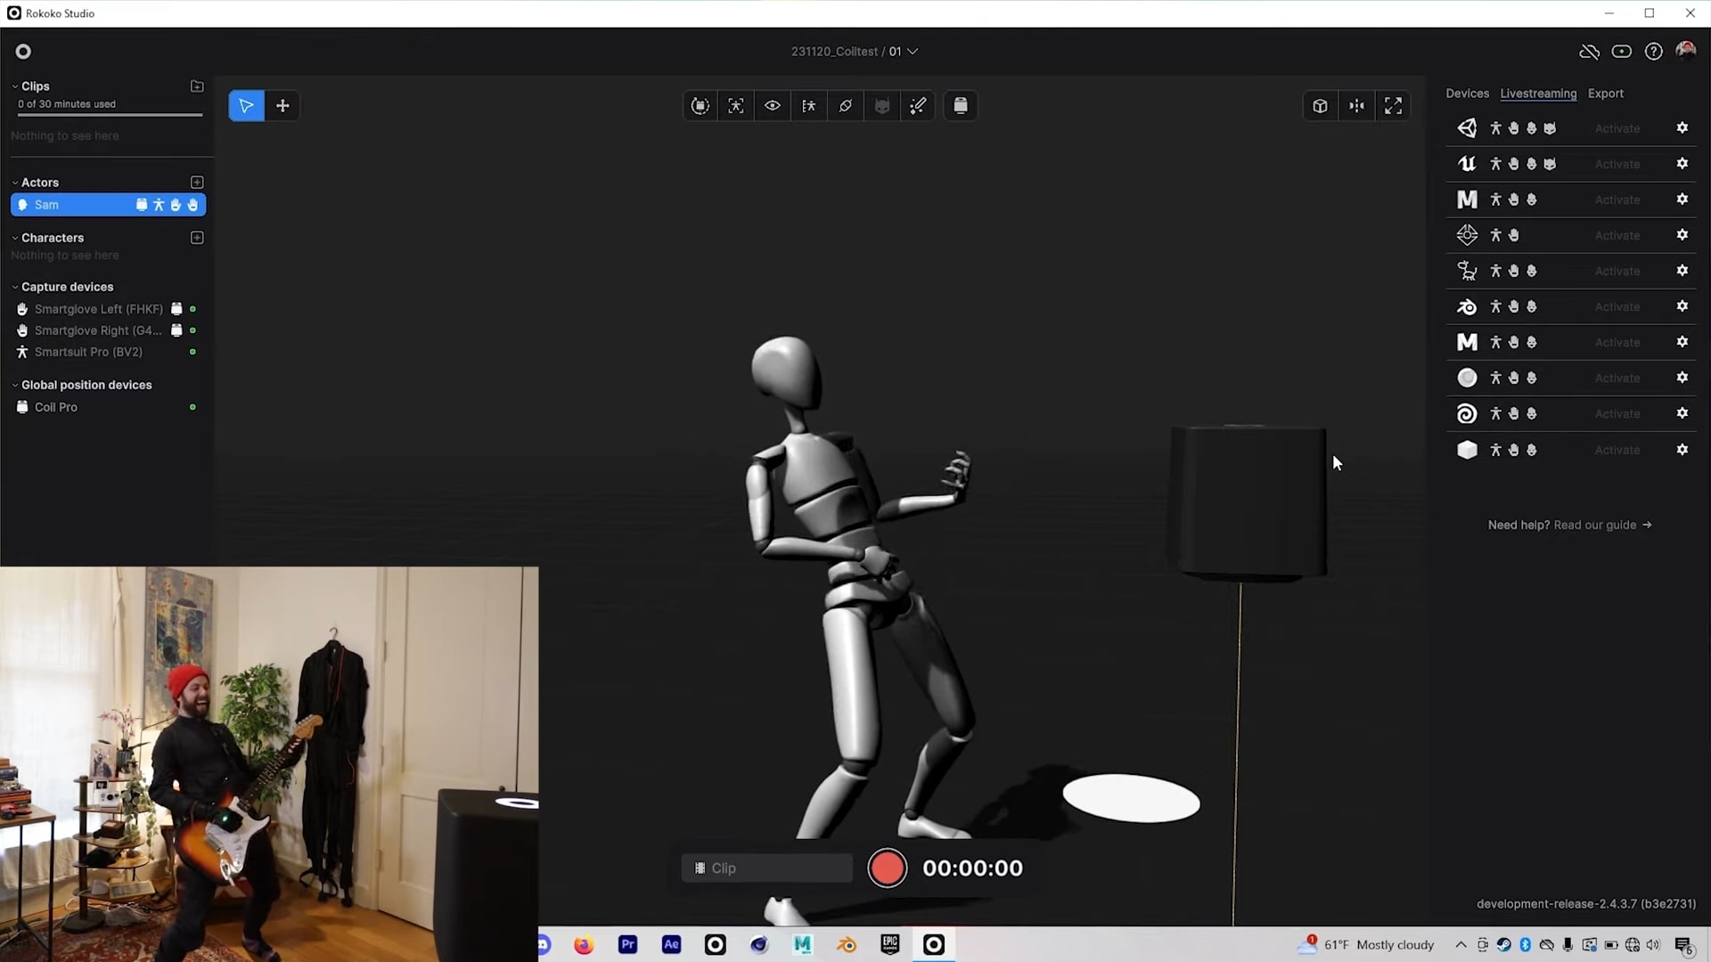Click the Blender livestream icon
Viewport: 1711px width, 962px height.
[x=1467, y=306]
